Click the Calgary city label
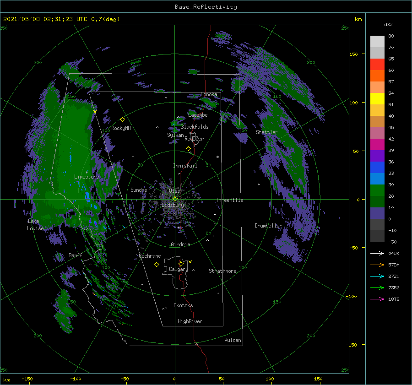412x385 pixels. (179, 269)
